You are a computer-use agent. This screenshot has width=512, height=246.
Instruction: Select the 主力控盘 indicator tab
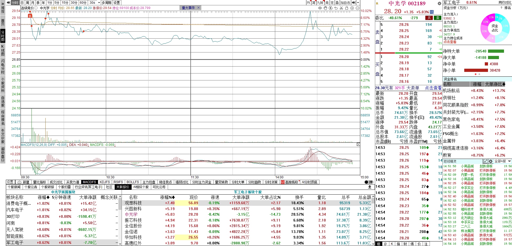point(149,182)
